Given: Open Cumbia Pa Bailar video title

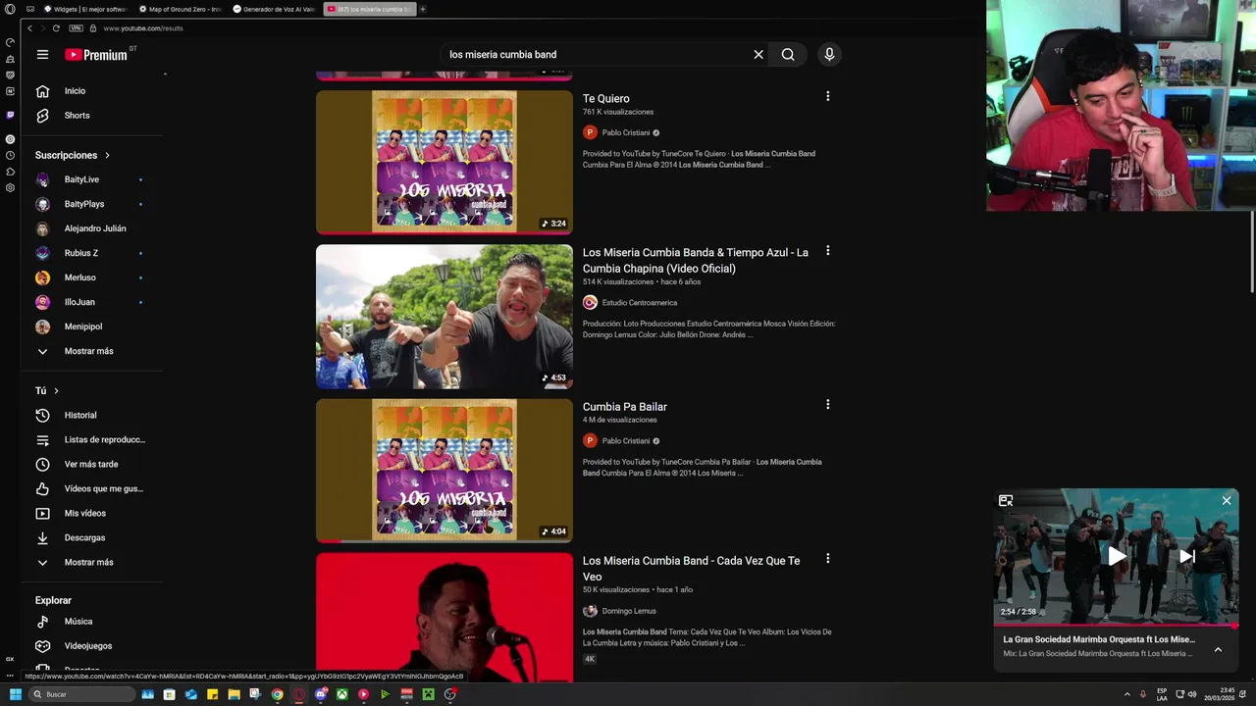Looking at the screenshot, I should coord(625,407).
